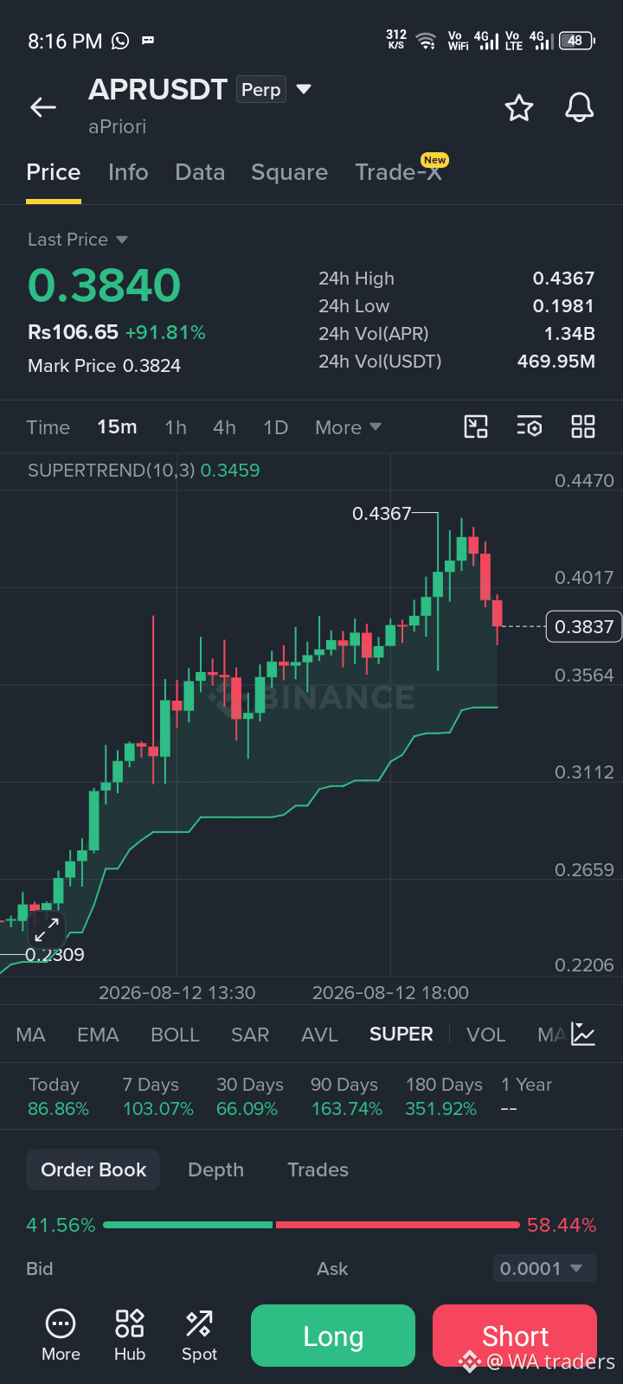
Task: Enable the EMA indicator
Action: 98,1035
